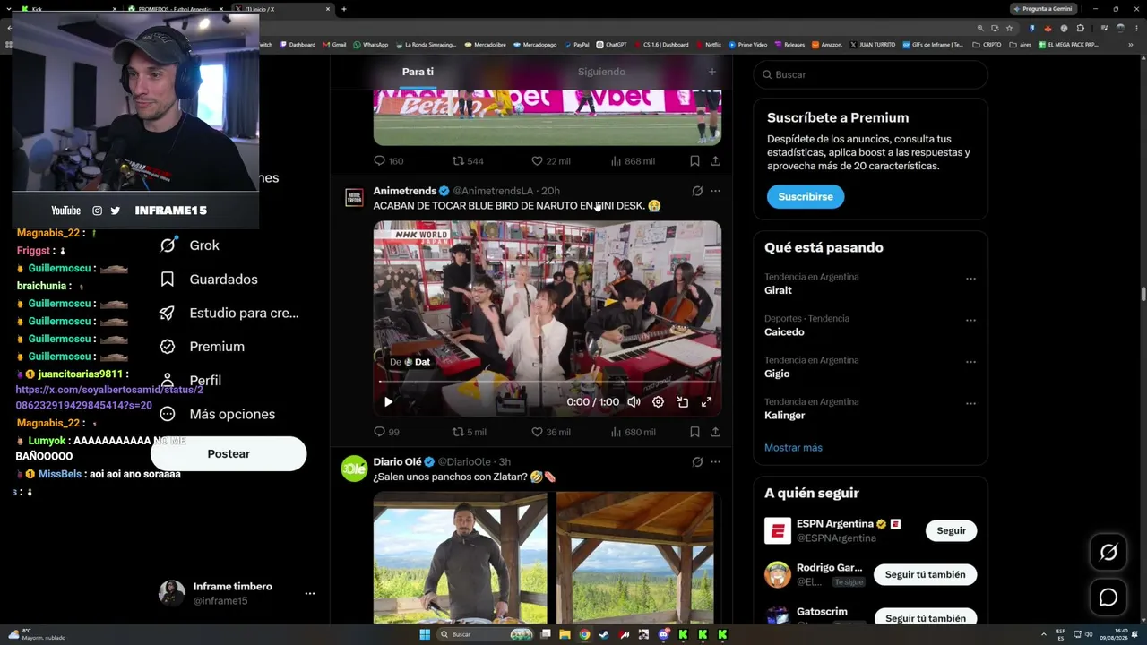
Task: Go to Premium in the sidebar
Action: 202,347
